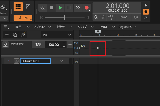Screen dimensions: 160x106
Task: Click the plus button beside tempo value
Action: click(70, 45)
